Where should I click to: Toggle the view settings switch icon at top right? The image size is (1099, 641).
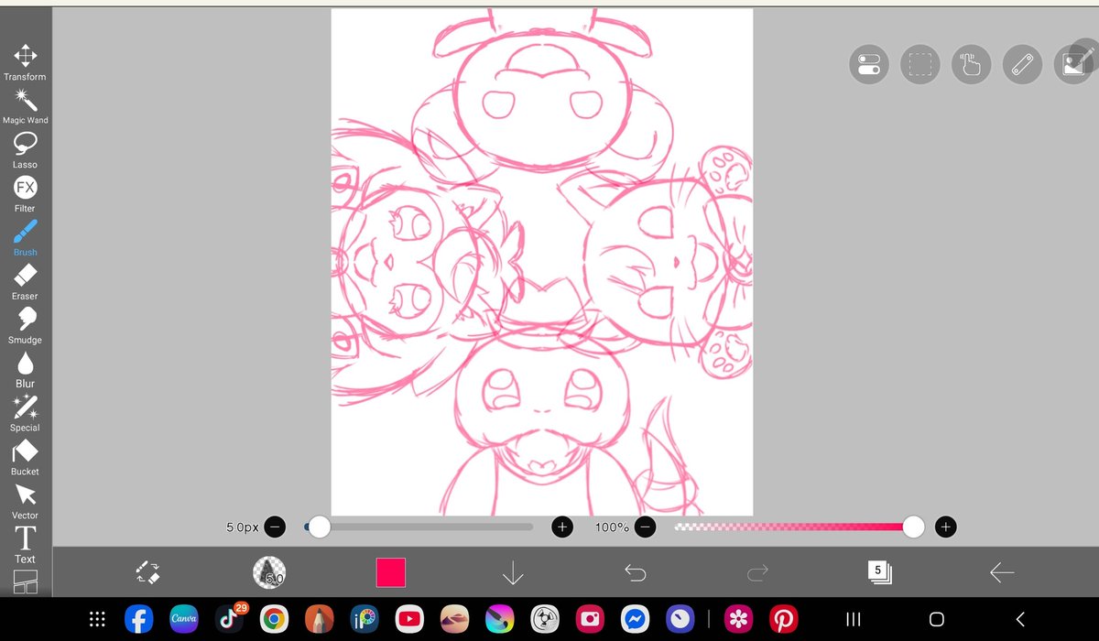point(869,65)
